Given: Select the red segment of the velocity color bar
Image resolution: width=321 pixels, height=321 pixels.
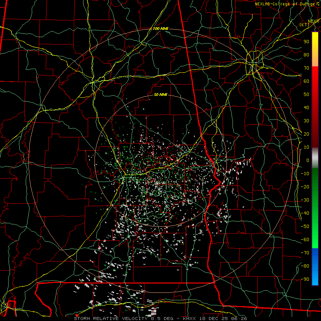Looking at the screenshot, I should 315,107.
